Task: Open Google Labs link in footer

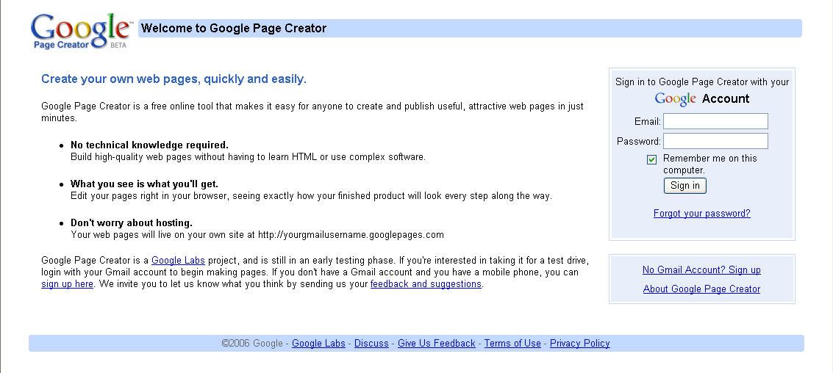Action: coord(318,344)
